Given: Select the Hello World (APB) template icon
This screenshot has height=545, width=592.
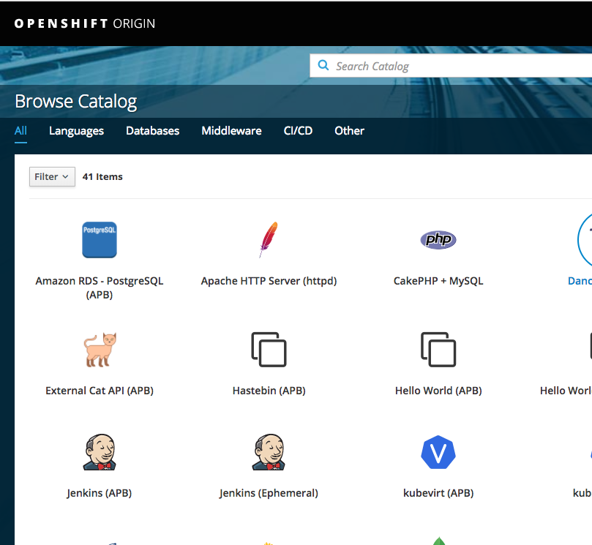Looking at the screenshot, I should point(438,350).
